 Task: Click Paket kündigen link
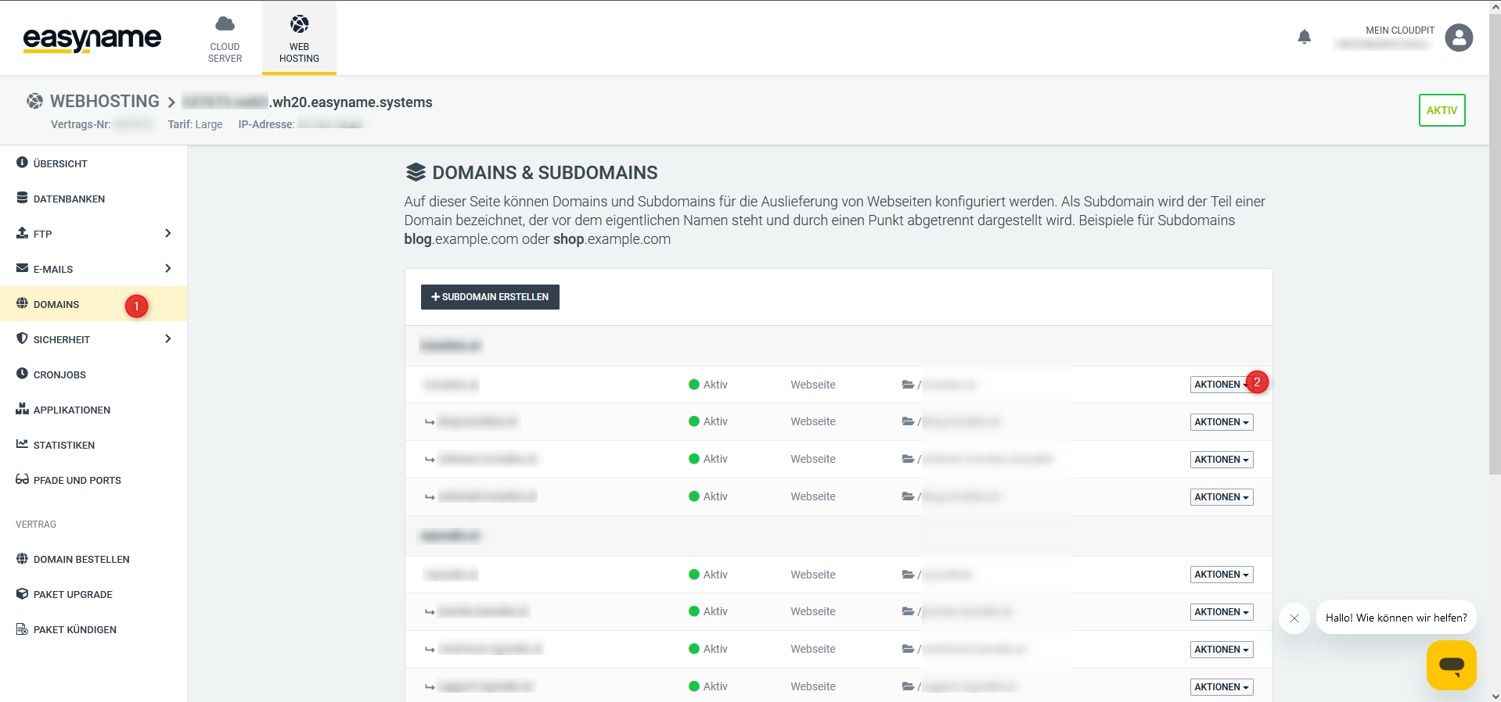pyautogui.click(x=74, y=629)
